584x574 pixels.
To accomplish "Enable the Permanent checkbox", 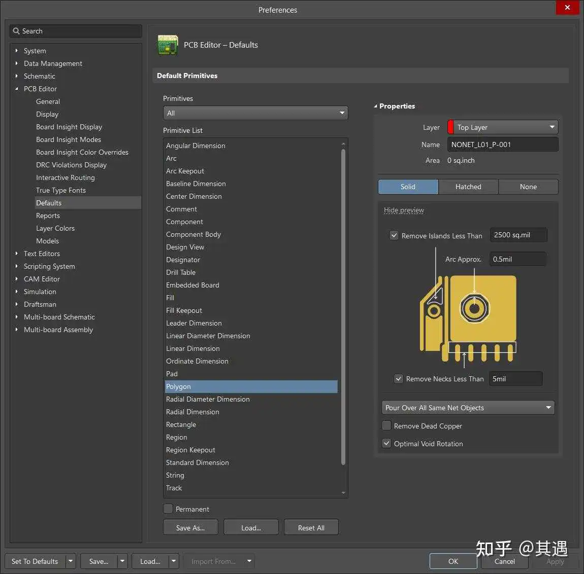I will 168,509.
